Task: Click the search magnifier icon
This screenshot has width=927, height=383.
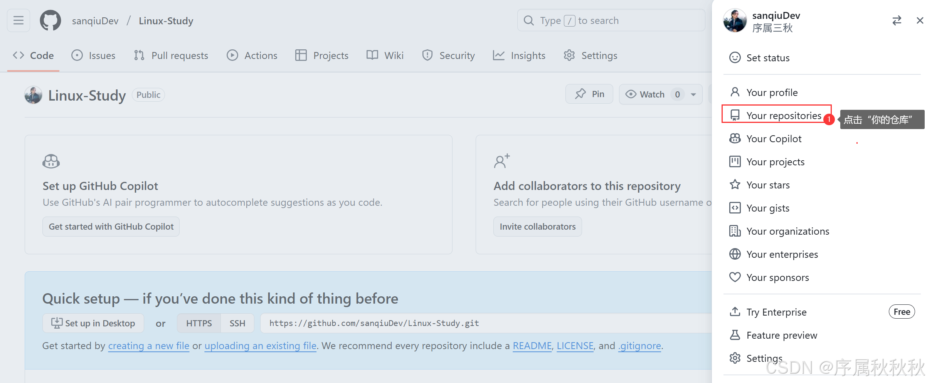Action: (x=529, y=20)
